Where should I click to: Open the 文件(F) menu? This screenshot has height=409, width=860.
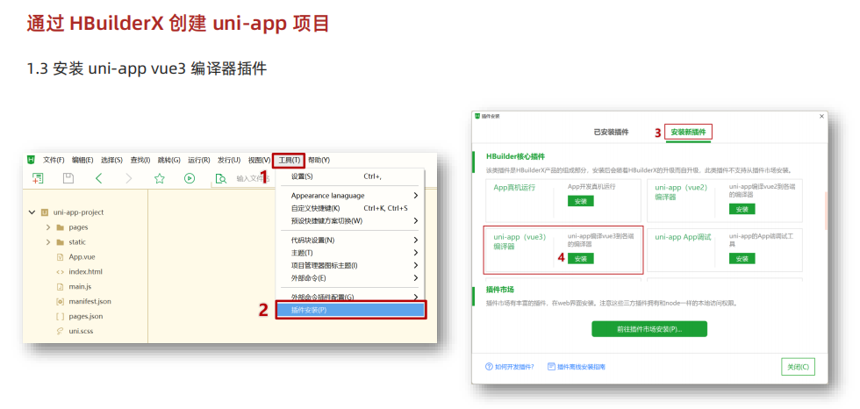(54, 160)
